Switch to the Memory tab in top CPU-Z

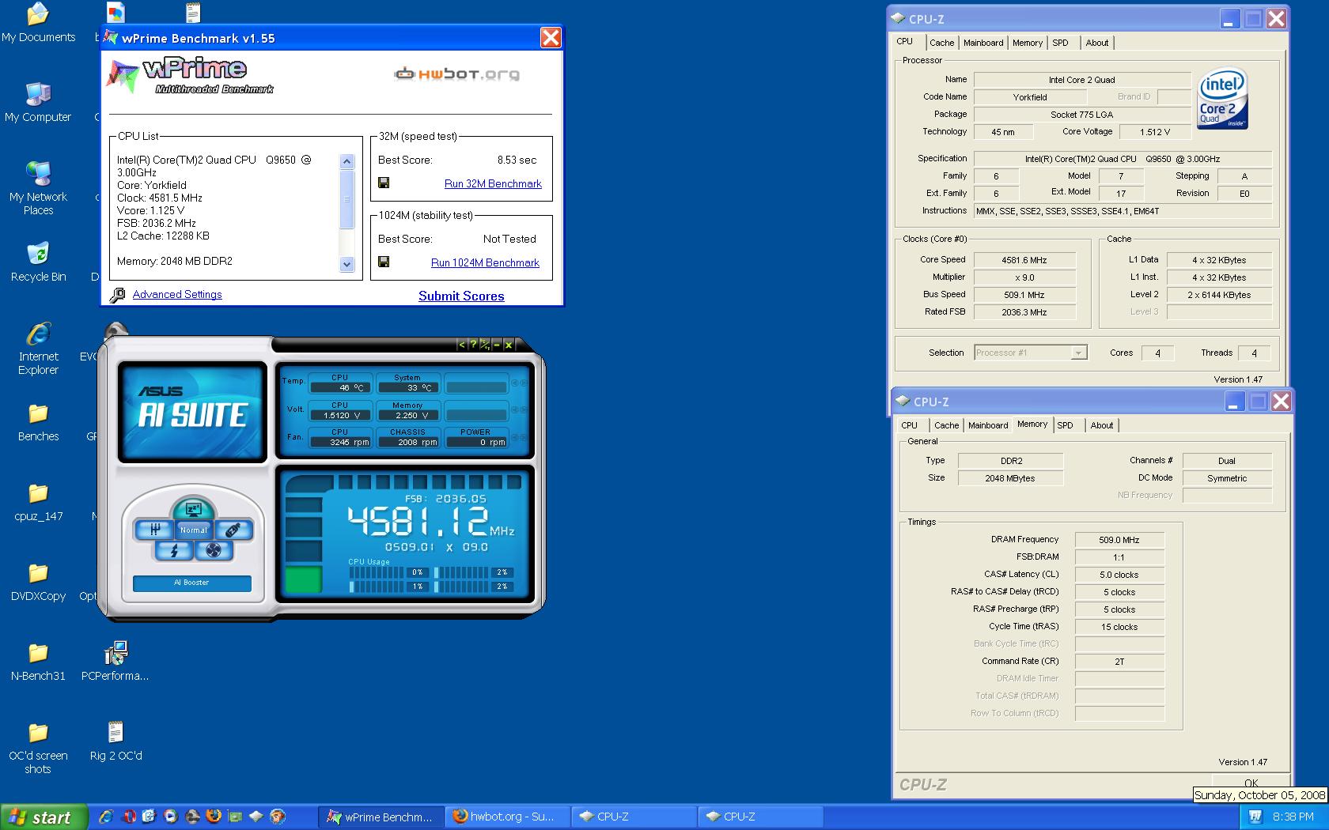coord(1028,43)
